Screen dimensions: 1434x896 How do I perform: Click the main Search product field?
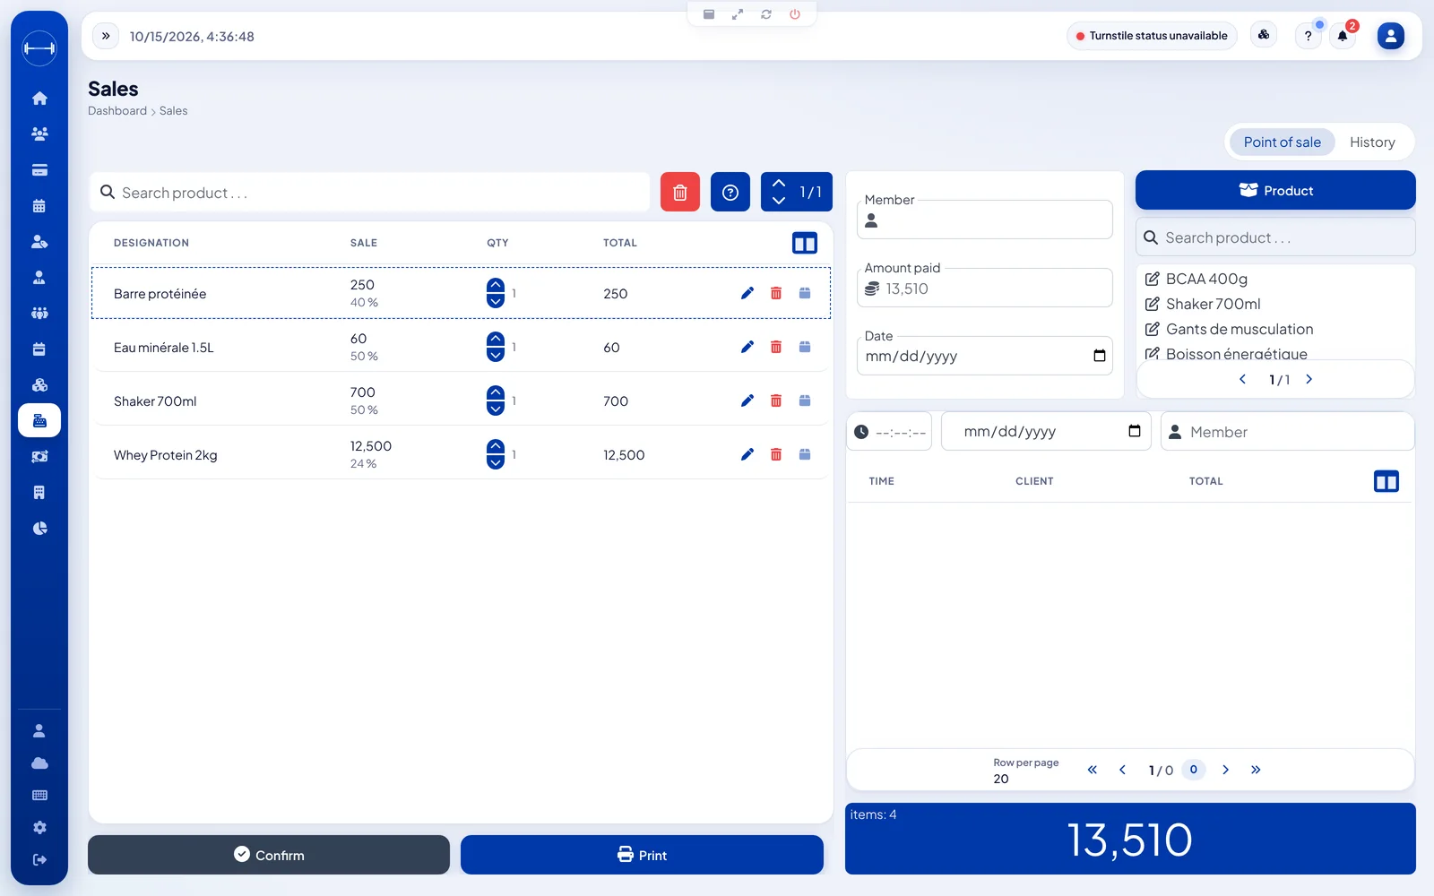pos(370,193)
